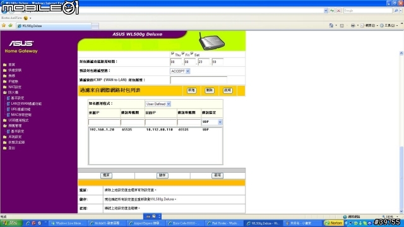This screenshot has height=227, width=404.
Task: Click the Norton icon in system tray
Action: pos(334,223)
